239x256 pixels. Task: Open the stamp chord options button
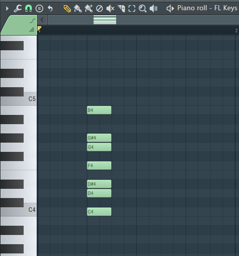point(39,8)
